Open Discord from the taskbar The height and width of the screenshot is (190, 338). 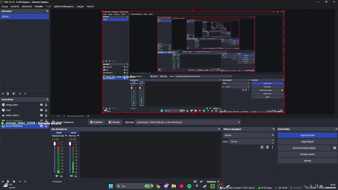click(x=166, y=186)
